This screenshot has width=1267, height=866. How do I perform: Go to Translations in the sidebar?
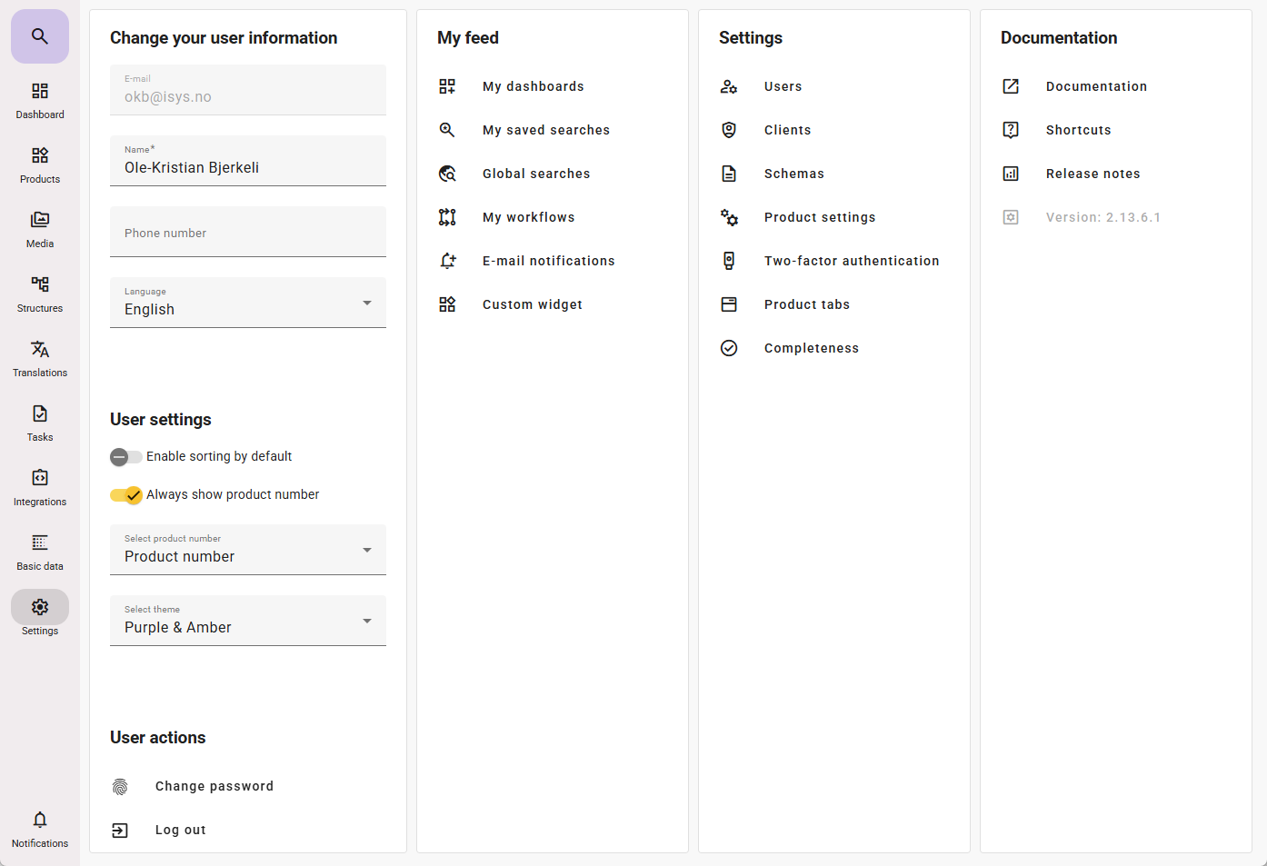point(40,349)
